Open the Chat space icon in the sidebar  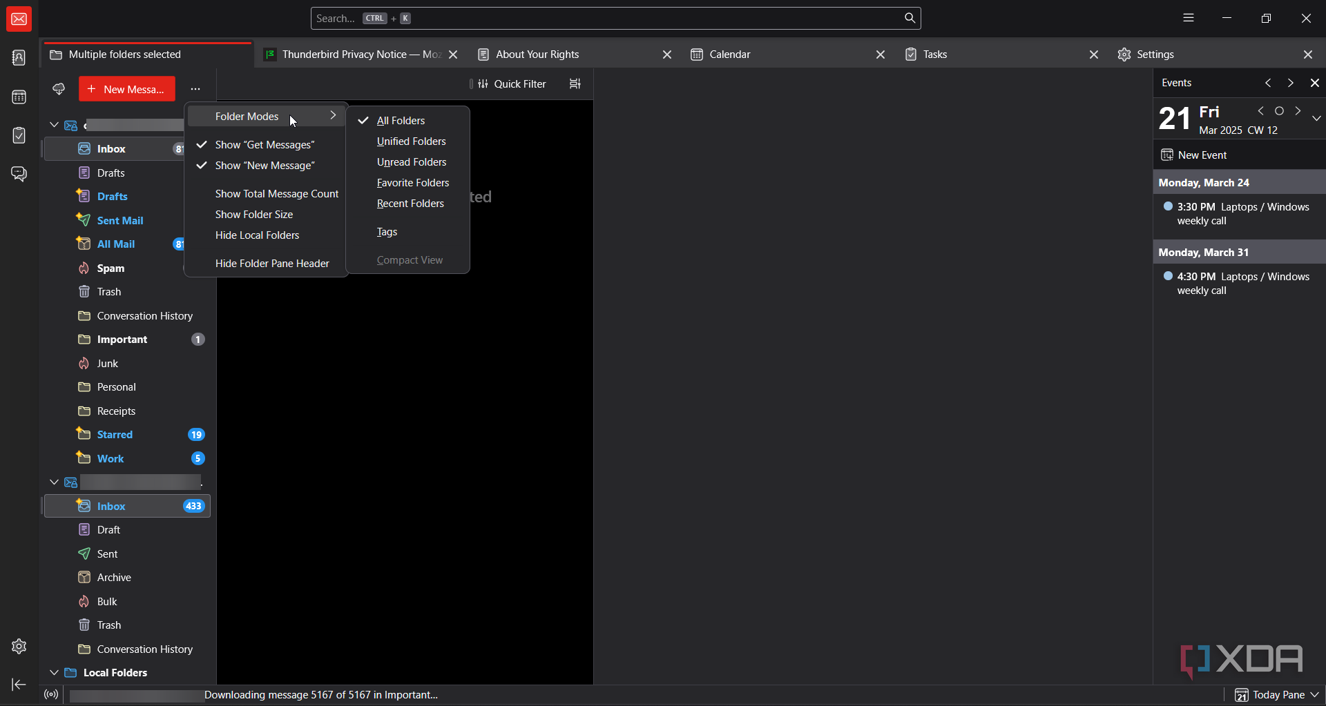(x=19, y=174)
